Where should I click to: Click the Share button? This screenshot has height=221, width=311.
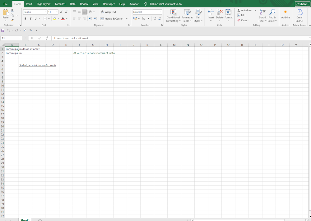click(x=302, y=4)
